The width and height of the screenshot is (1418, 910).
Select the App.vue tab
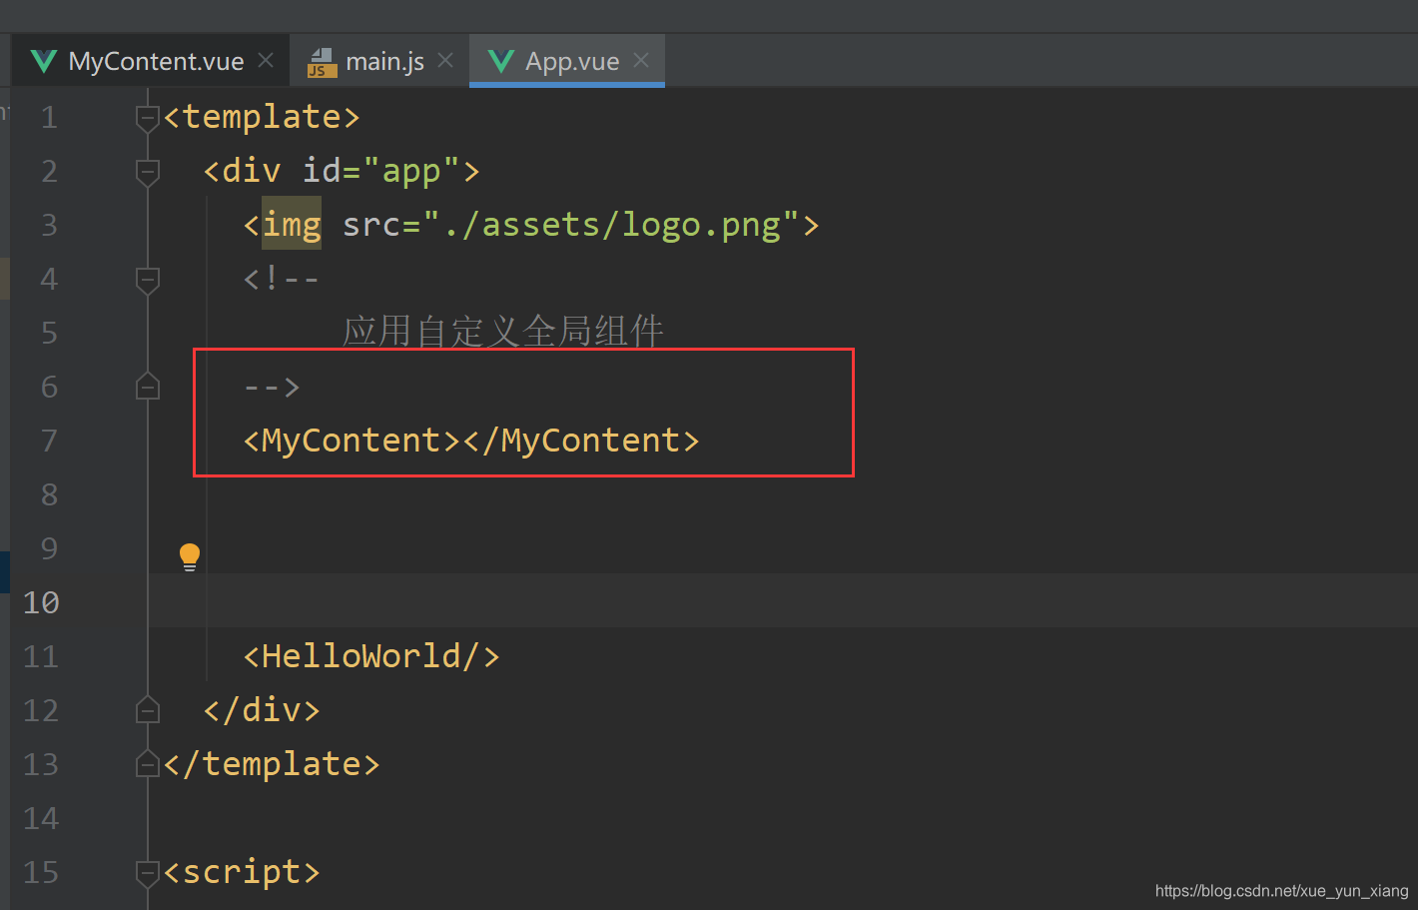pos(567,61)
